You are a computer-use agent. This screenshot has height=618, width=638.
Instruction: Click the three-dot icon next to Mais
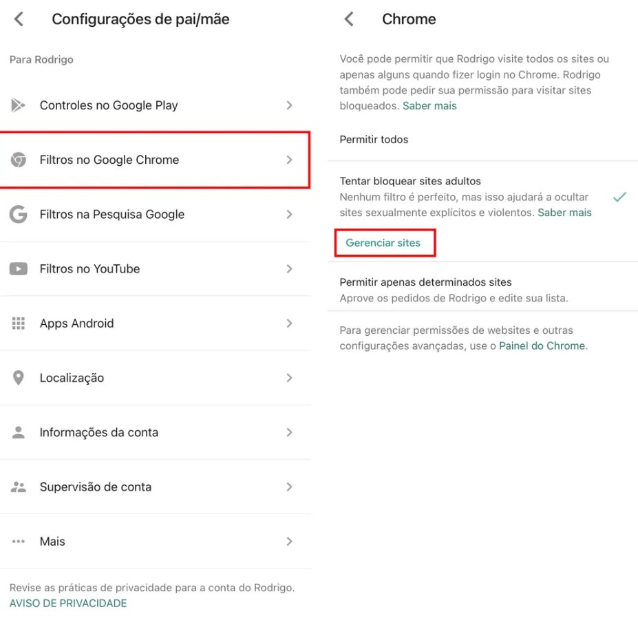point(19,541)
